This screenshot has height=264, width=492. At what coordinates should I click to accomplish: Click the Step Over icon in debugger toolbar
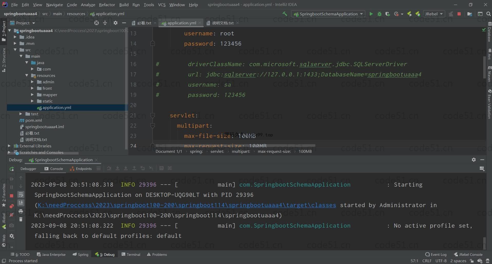click(x=109, y=168)
